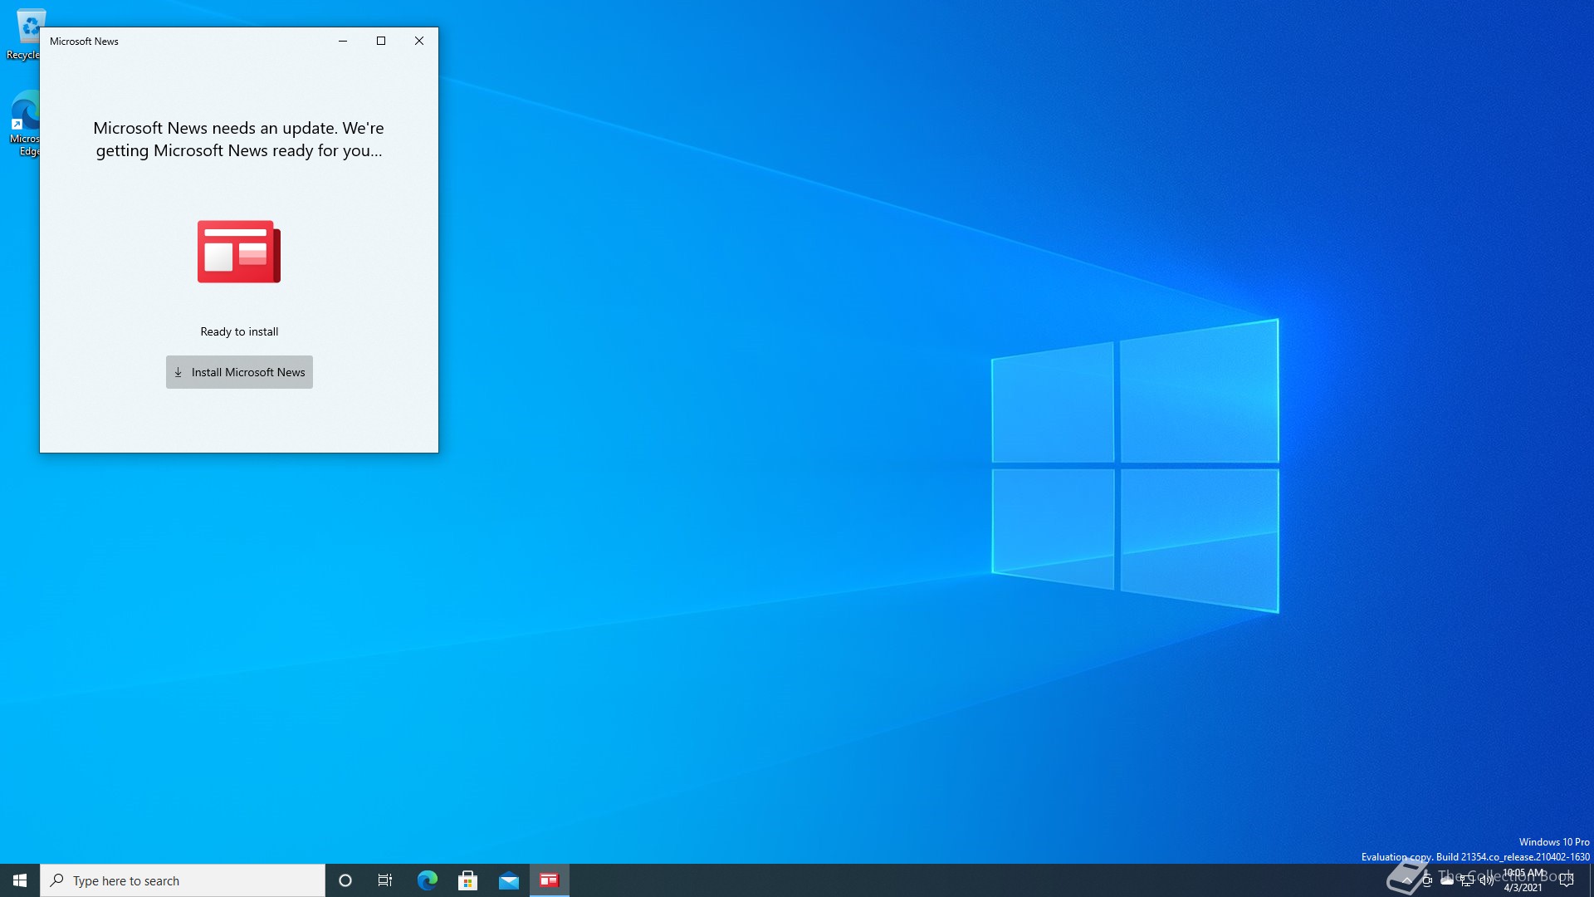1594x897 pixels.
Task: Click the Install Microsoft News button
Action: click(238, 372)
